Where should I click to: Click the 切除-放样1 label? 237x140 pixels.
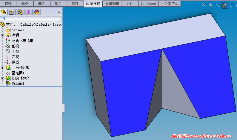pyautogui.click(x=21, y=78)
